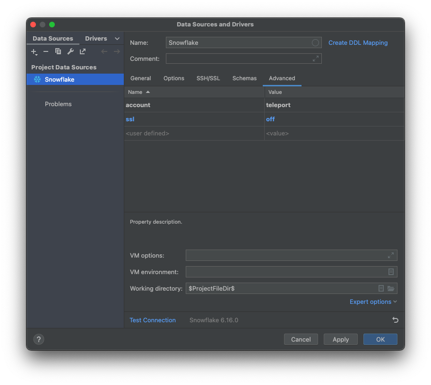Switch to the SSH/SSL tab
The image size is (431, 385).
pyautogui.click(x=208, y=78)
